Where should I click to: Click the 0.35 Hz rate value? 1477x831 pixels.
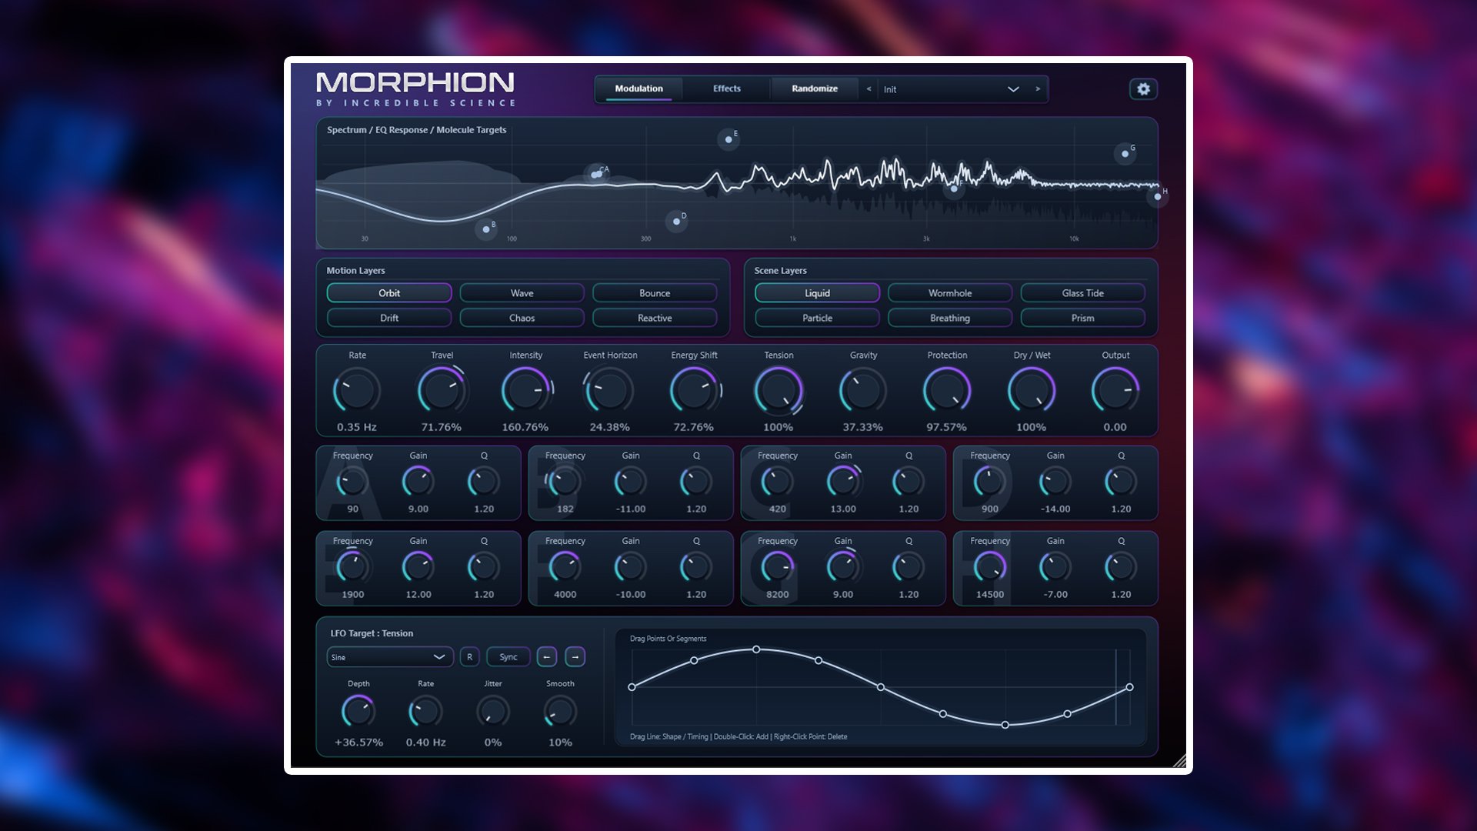[357, 427]
